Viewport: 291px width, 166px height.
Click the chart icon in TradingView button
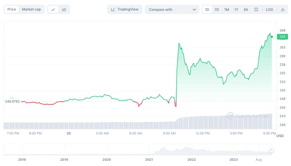113,9
